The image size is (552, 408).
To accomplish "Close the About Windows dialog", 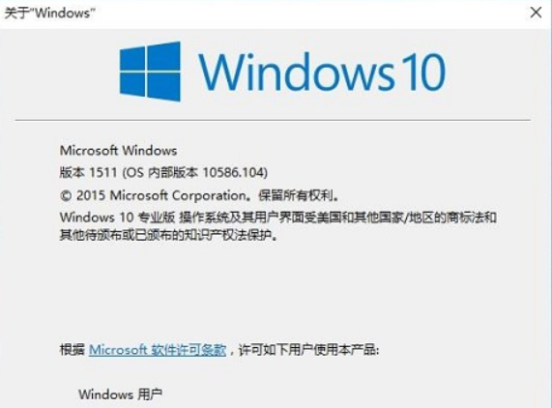I will pos(536,13).
